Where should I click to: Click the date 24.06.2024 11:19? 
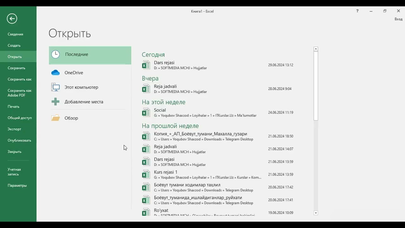point(281,112)
